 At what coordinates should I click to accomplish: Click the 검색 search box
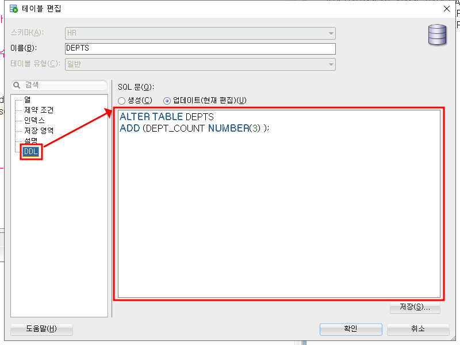coord(59,85)
